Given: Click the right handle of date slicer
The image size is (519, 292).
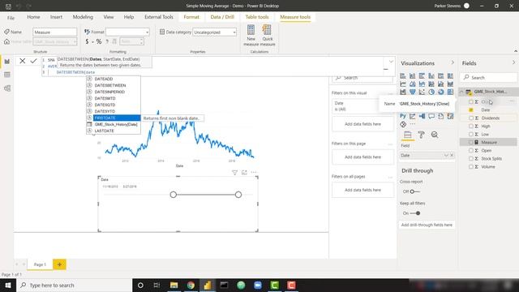Looking at the screenshot, I should point(238,195).
